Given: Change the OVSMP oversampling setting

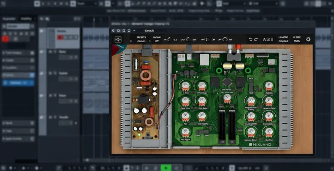Looking at the screenshot, I should pos(157,39).
